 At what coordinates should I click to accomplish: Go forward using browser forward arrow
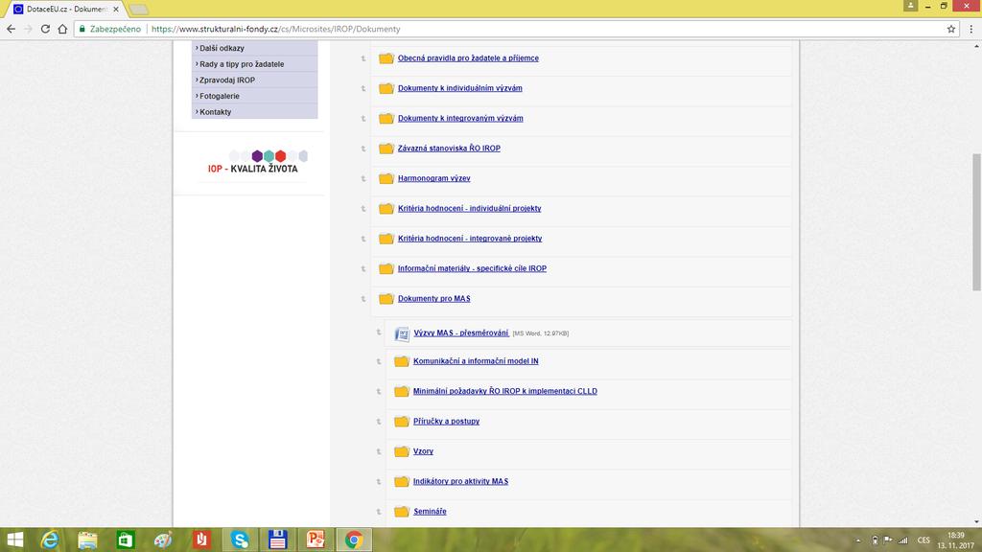(28, 29)
